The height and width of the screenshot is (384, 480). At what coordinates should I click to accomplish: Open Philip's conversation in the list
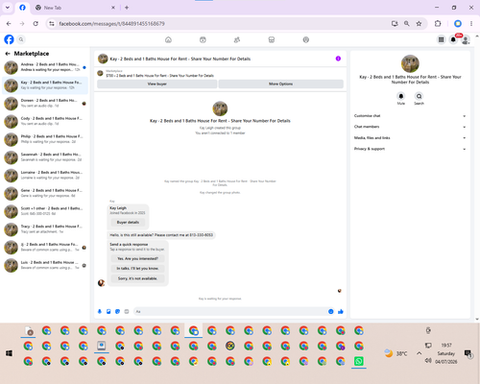(x=45, y=139)
